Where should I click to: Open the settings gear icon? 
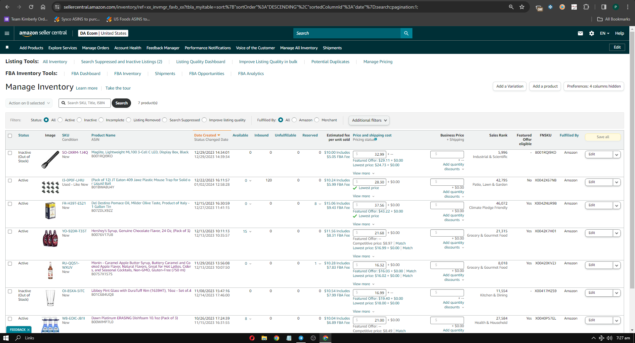point(592,33)
